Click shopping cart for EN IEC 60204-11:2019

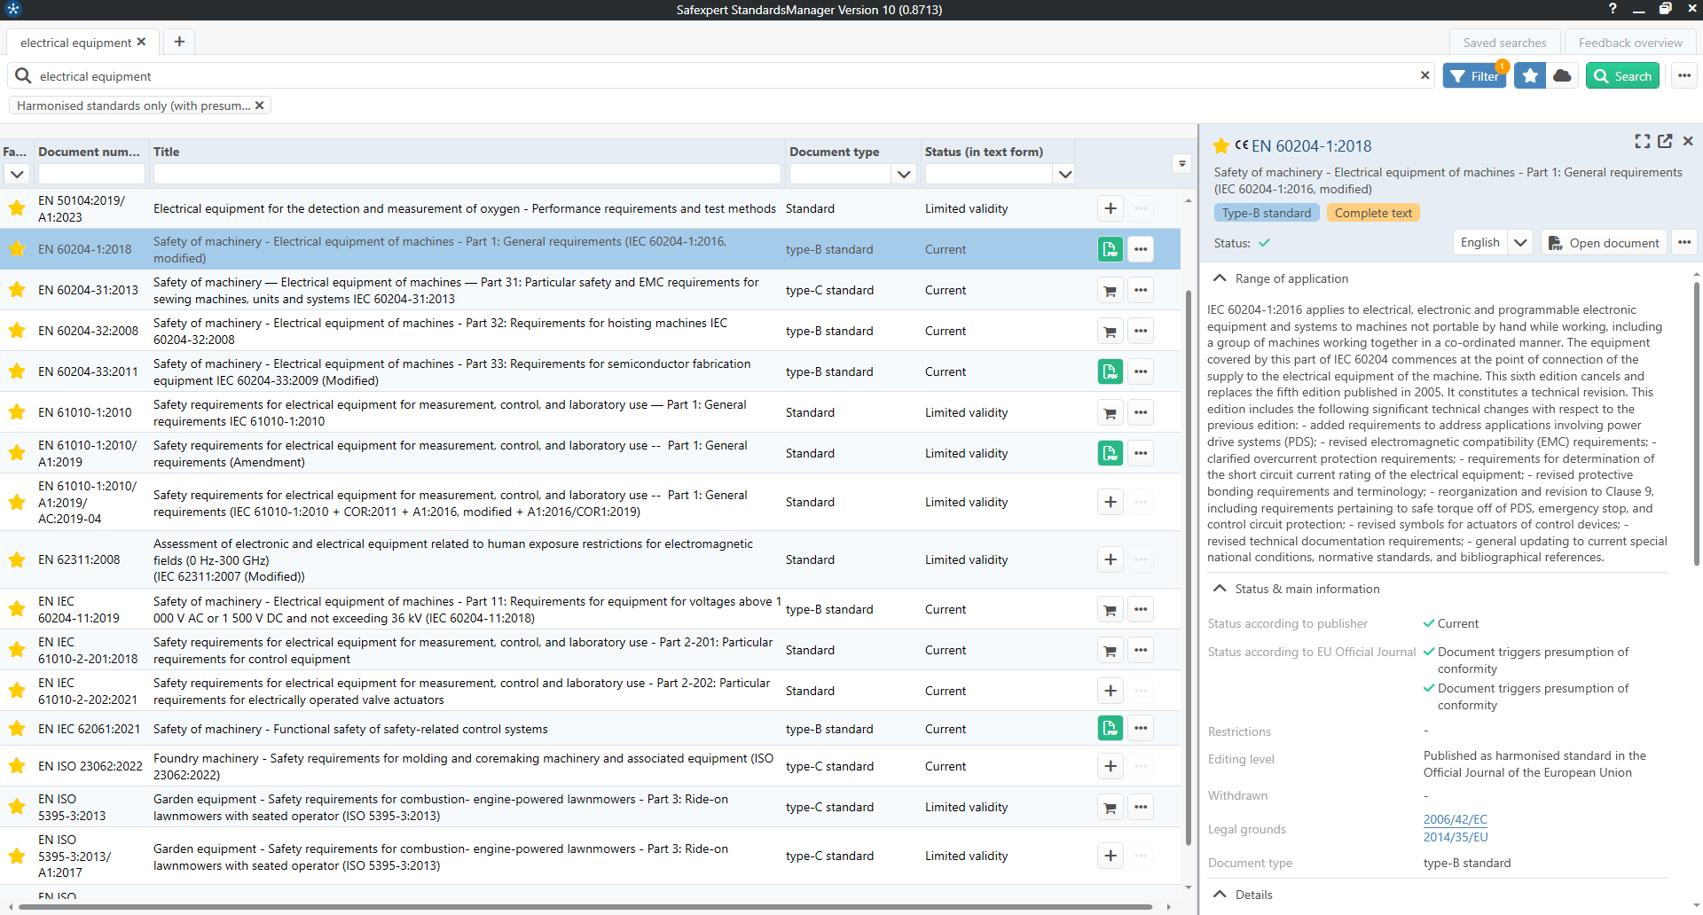click(1110, 609)
